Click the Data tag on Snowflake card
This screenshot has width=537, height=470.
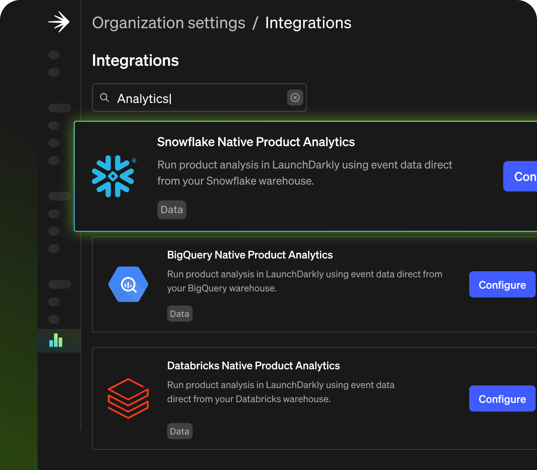(172, 210)
